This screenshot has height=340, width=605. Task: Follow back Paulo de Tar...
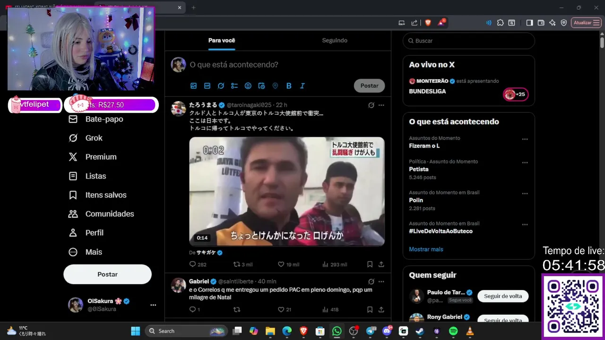point(503,296)
